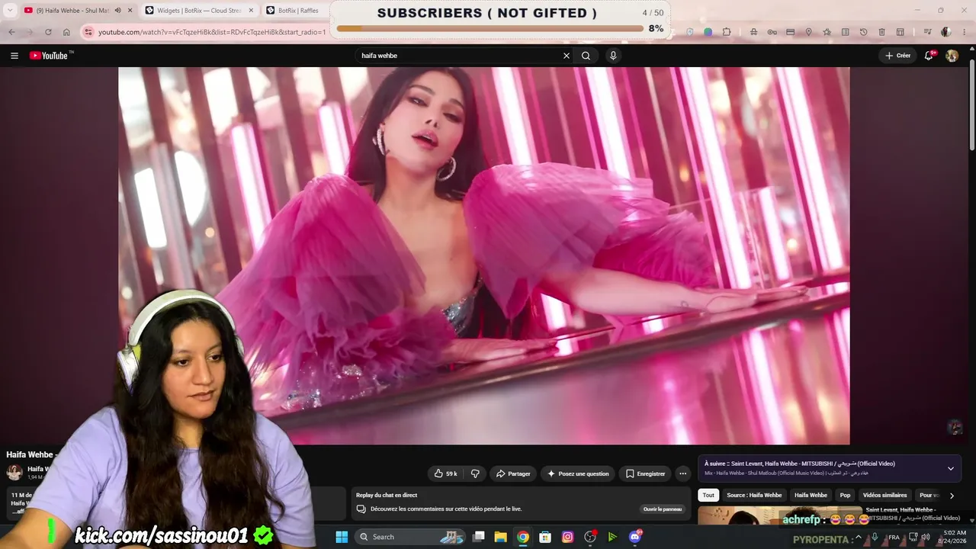Select the Source : Haifa Wehbe chip
The height and width of the screenshot is (549, 976).
[x=754, y=496]
